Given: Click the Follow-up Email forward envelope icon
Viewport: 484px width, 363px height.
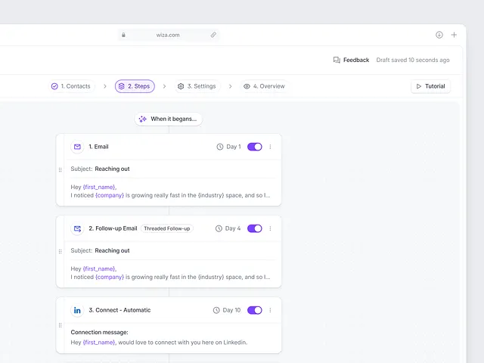Looking at the screenshot, I should [x=77, y=228].
